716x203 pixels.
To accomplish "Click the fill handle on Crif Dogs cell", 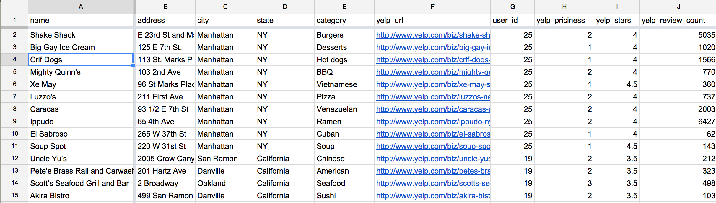I will [x=133, y=65].
